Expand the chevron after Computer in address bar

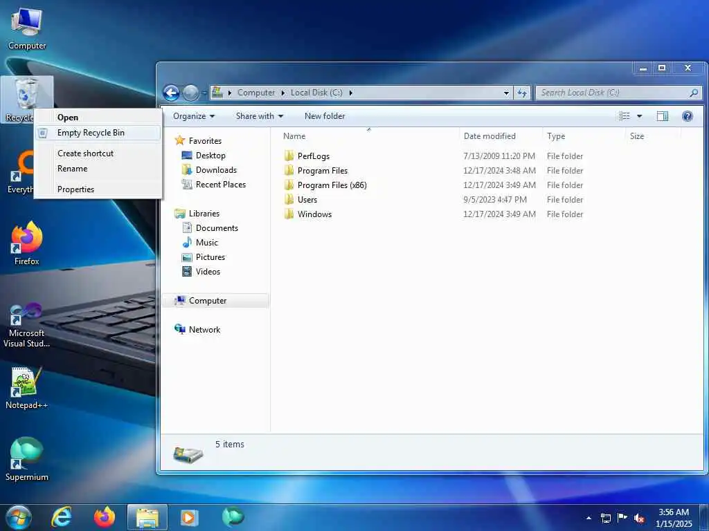coord(282,93)
